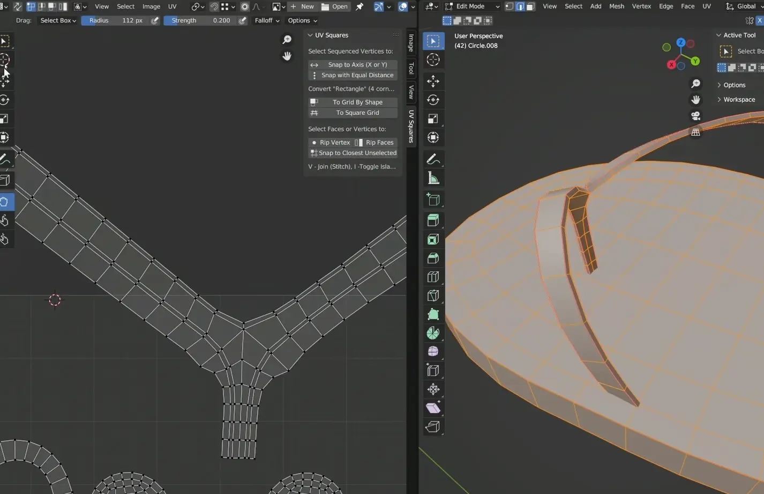Viewport: 764px width, 494px height.
Task: Adjust the Strength slider
Action: (x=200, y=20)
